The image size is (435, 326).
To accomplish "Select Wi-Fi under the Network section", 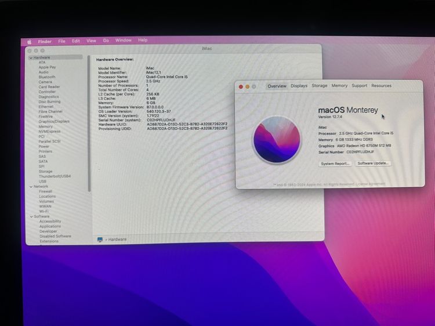I will 44,211.
